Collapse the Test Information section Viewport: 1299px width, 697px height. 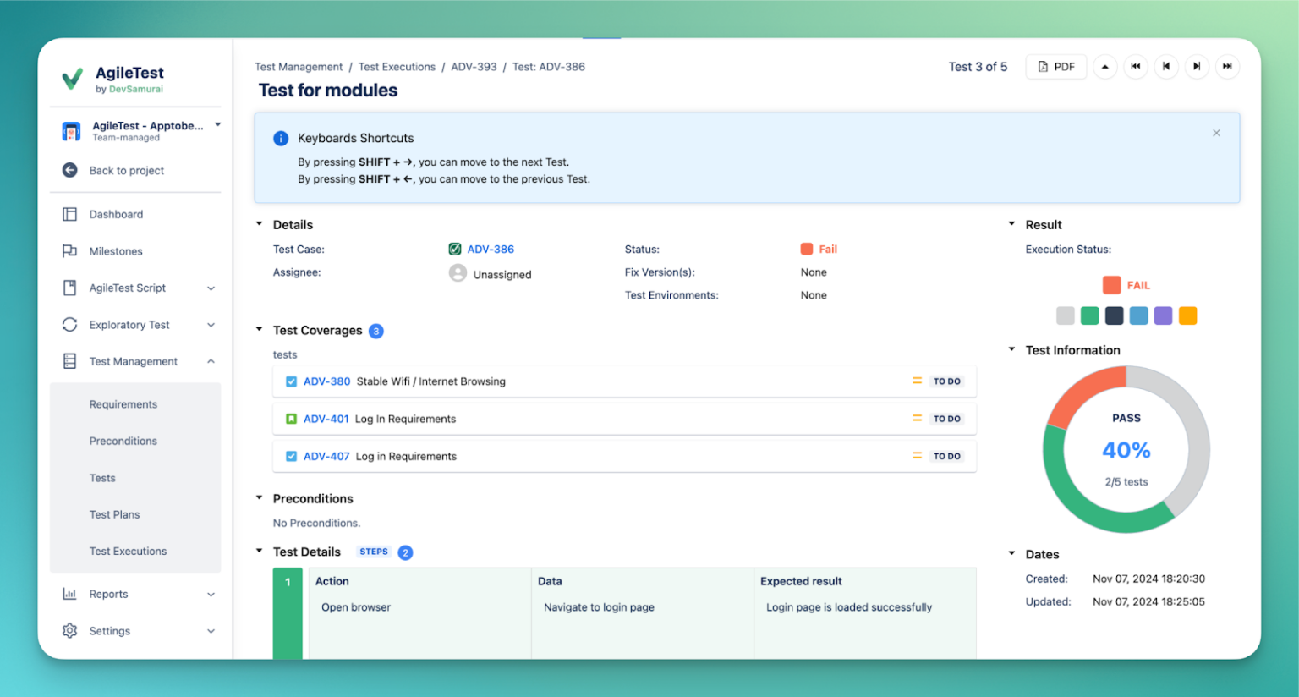coord(1011,349)
